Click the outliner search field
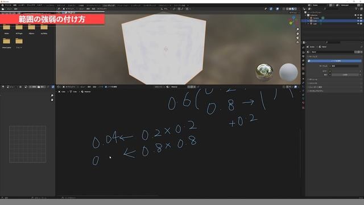364x205 pixels. click(331, 9)
